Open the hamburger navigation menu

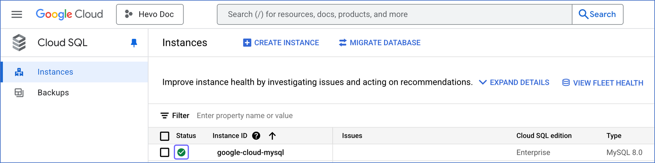[17, 14]
